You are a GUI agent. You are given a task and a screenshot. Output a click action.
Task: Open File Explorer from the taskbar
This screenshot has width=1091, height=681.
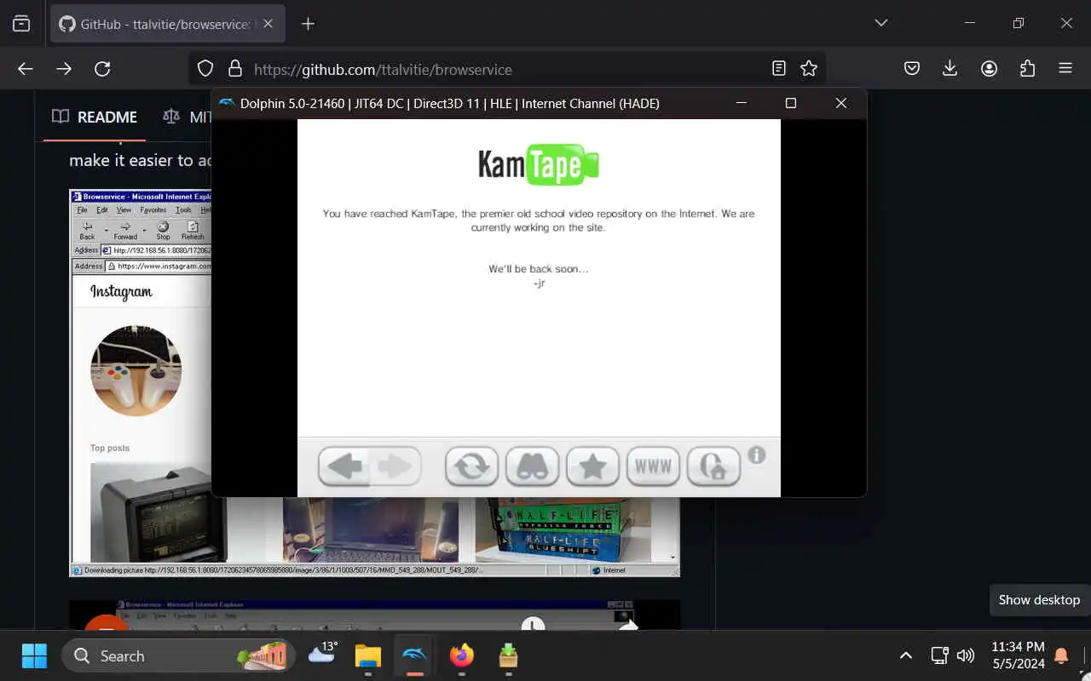pyautogui.click(x=368, y=655)
